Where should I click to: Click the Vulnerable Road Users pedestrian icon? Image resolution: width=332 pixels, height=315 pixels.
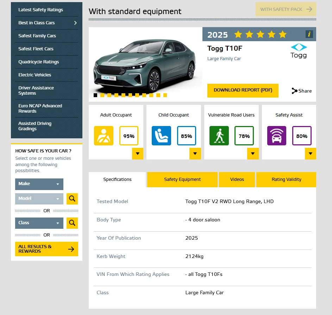(x=219, y=136)
